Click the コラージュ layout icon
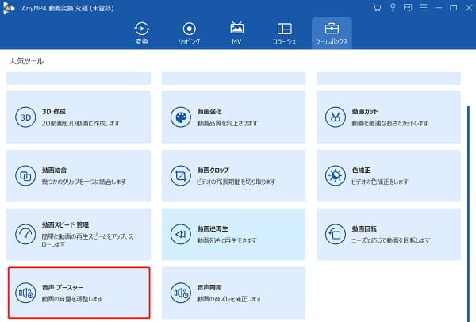Image resolution: width=476 pixels, height=322 pixels. coord(285,29)
